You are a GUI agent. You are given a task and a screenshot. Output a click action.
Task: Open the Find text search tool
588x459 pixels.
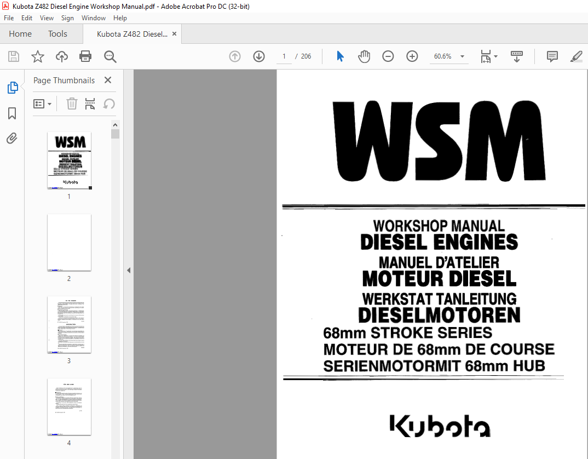click(110, 56)
